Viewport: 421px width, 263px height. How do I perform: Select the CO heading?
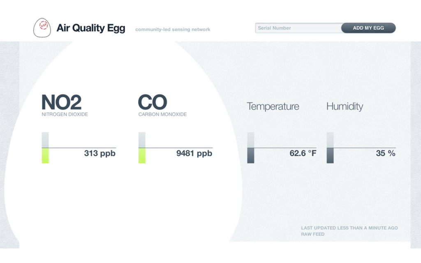coord(152,102)
